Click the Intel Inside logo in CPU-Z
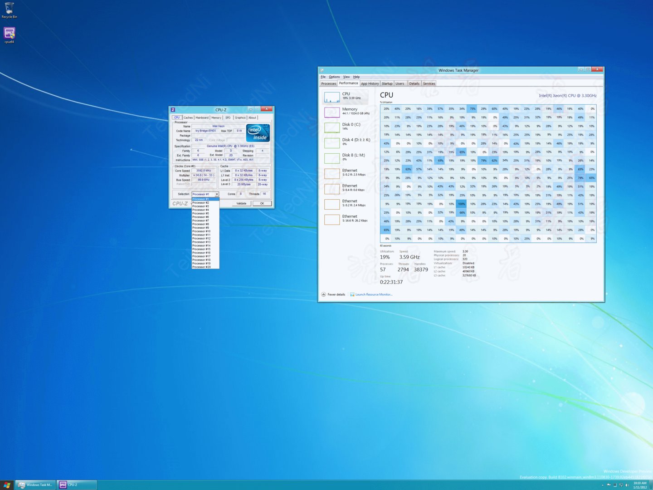Viewport: 653px width, 490px height. coord(257,132)
